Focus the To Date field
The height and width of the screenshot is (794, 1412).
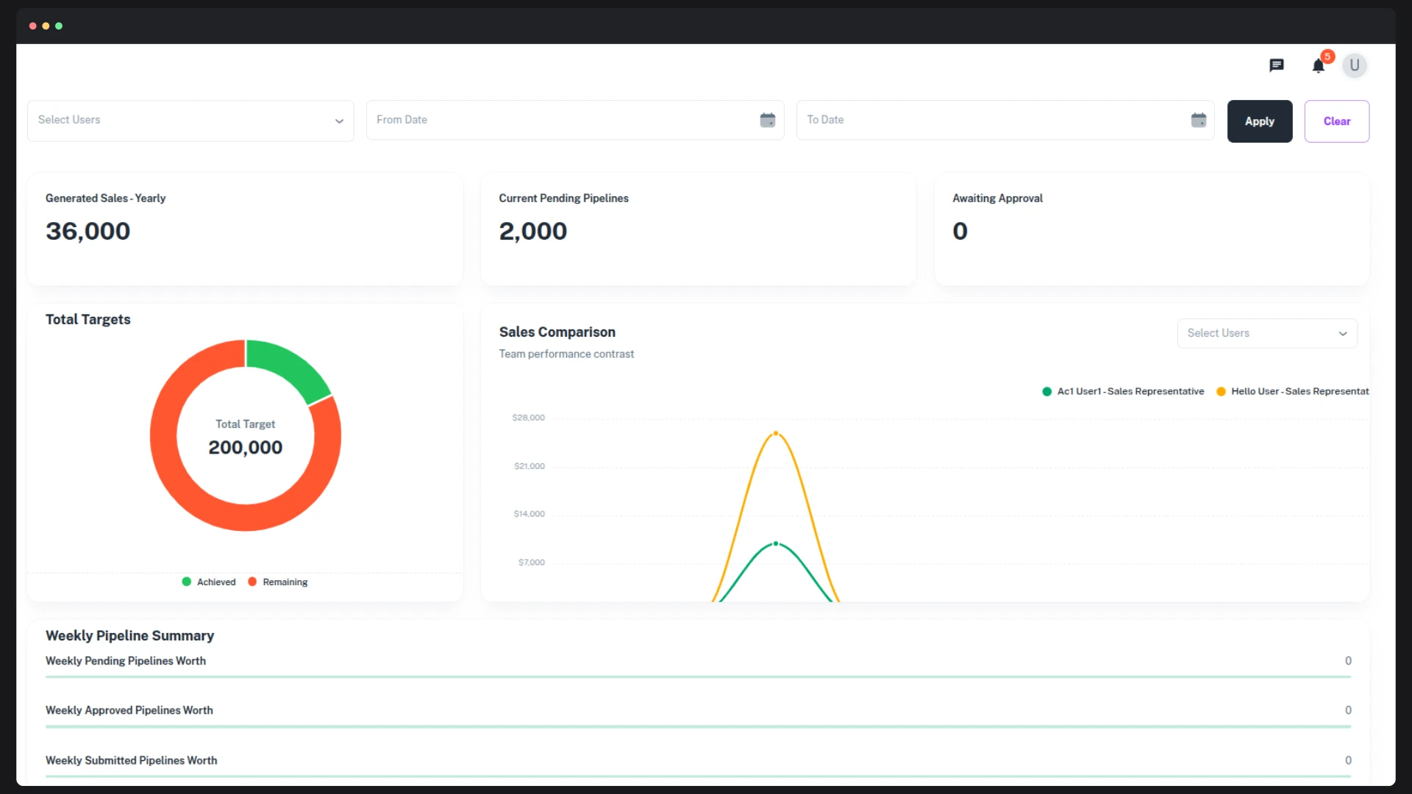(1005, 120)
